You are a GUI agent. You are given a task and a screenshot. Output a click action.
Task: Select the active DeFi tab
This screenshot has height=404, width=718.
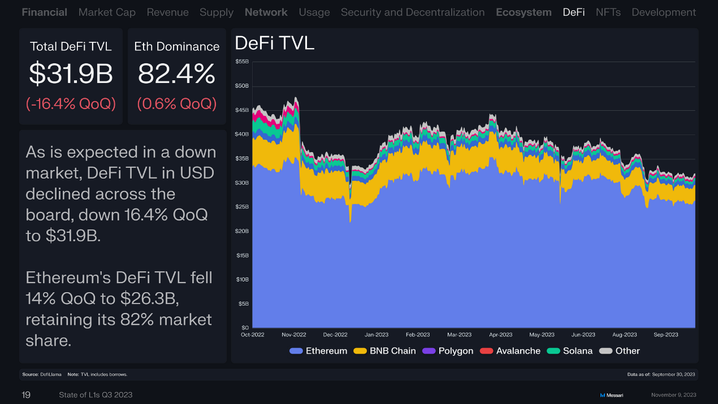tap(573, 12)
